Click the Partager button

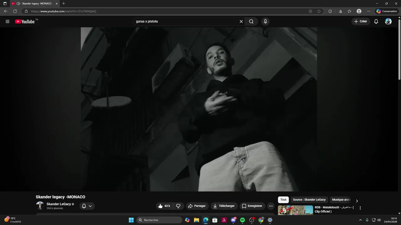pos(197,206)
